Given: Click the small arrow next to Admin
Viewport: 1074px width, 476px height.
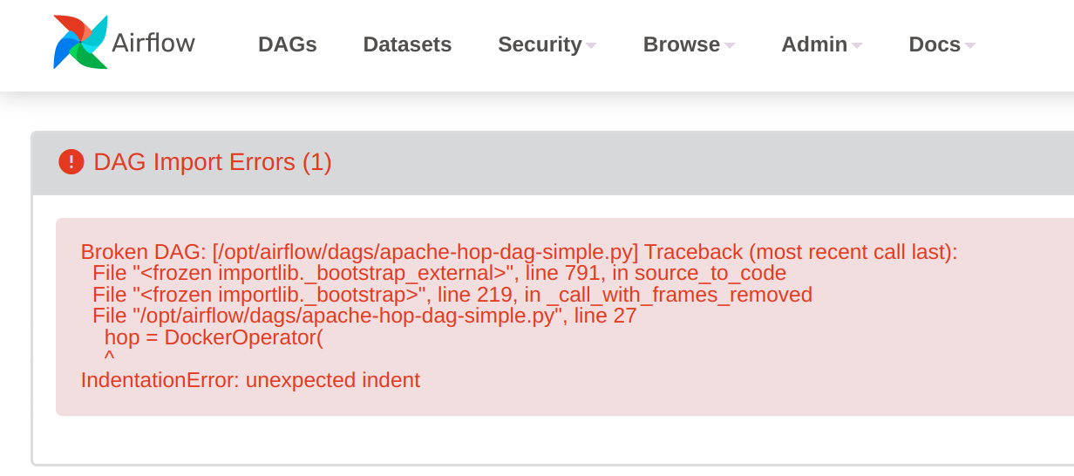Looking at the screenshot, I should click(857, 45).
